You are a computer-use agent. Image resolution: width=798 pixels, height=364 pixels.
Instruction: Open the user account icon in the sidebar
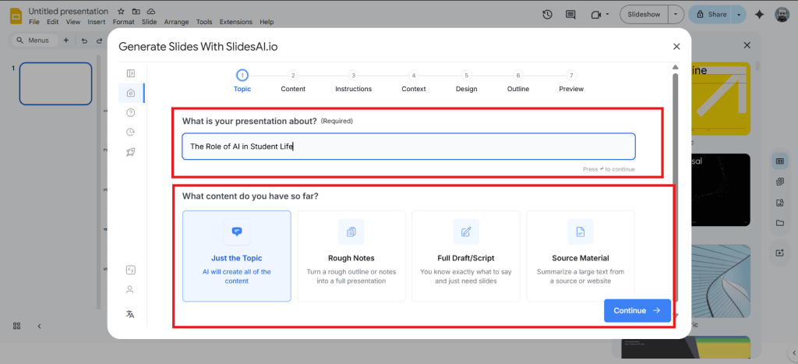click(x=130, y=290)
